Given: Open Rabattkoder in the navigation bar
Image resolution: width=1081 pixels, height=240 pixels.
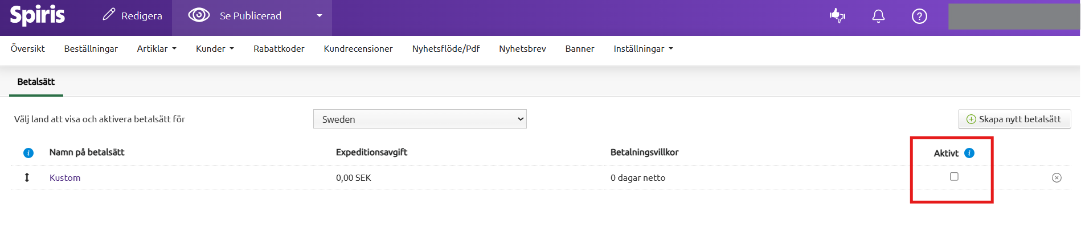Looking at the screenshot, I should [x=279, y=49].
